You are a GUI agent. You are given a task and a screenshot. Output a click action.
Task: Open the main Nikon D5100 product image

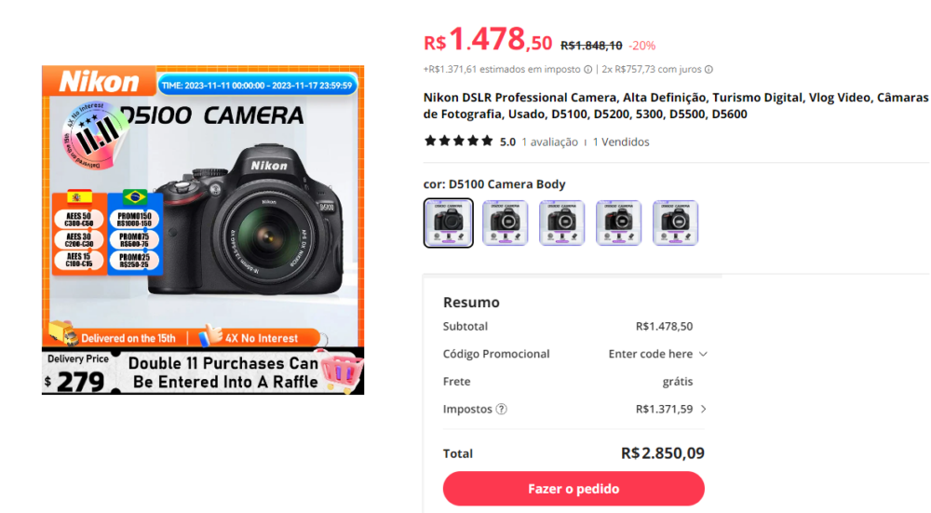pyautogui.click(x=203, y=229)
